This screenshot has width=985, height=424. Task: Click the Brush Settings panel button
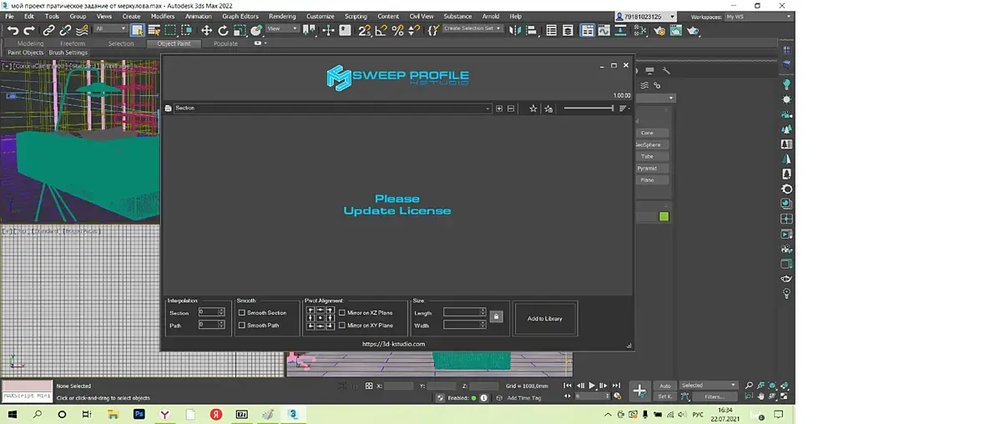(68, 53)
